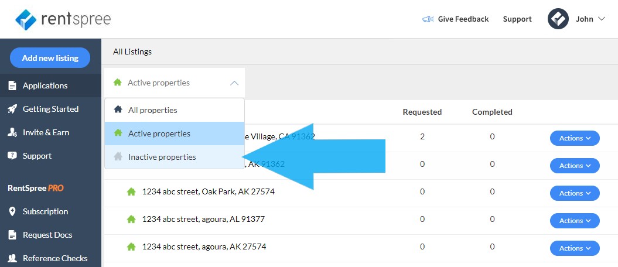Open Actions dropdown for agoura AL 91377
The width and height of the screenshot is (618, 267).
click(575, 221)
